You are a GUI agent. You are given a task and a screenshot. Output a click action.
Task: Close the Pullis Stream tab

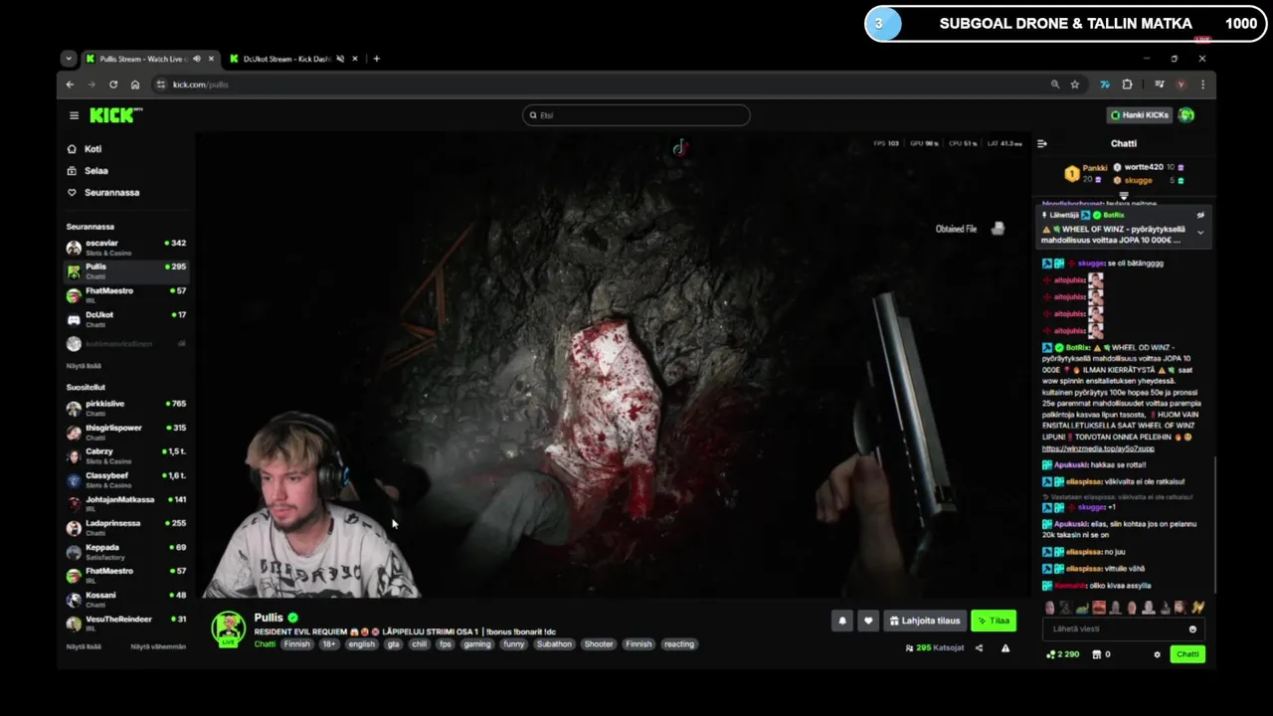point(211,59)
